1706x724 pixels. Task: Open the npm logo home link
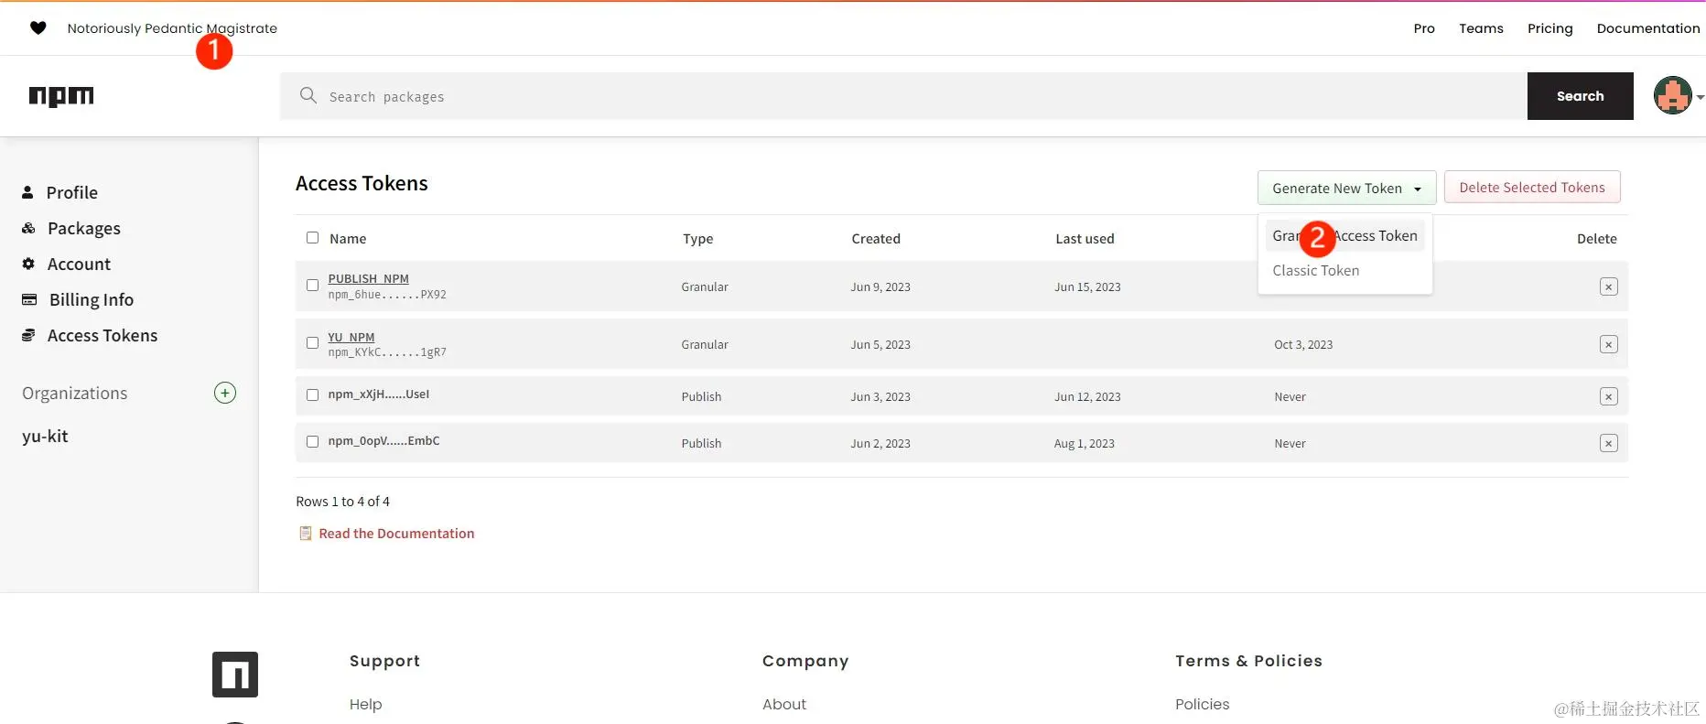click(x=61, y=96)
